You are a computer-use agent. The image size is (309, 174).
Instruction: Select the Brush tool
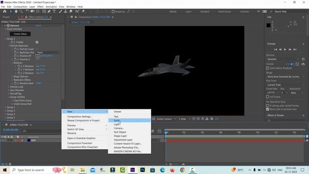click(x=61, y=12)
